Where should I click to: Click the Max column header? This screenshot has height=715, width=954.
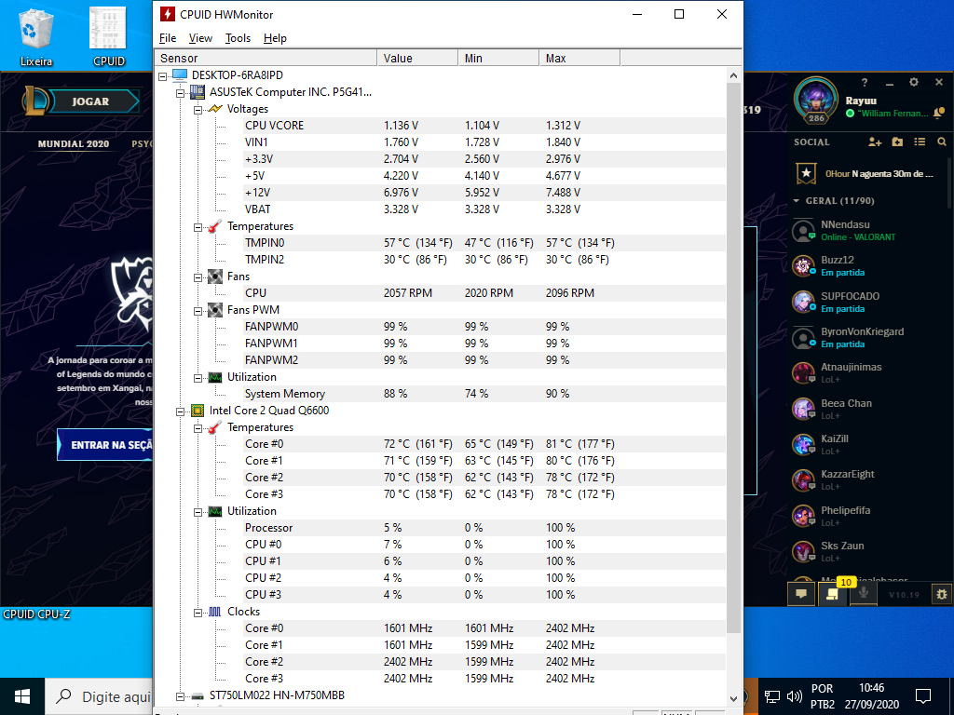pyautogui.click(x=579, y=59)
